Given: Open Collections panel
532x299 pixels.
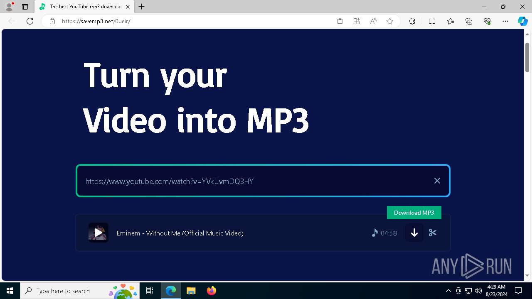Looking at the screenshot, I should tap(469, 21).
